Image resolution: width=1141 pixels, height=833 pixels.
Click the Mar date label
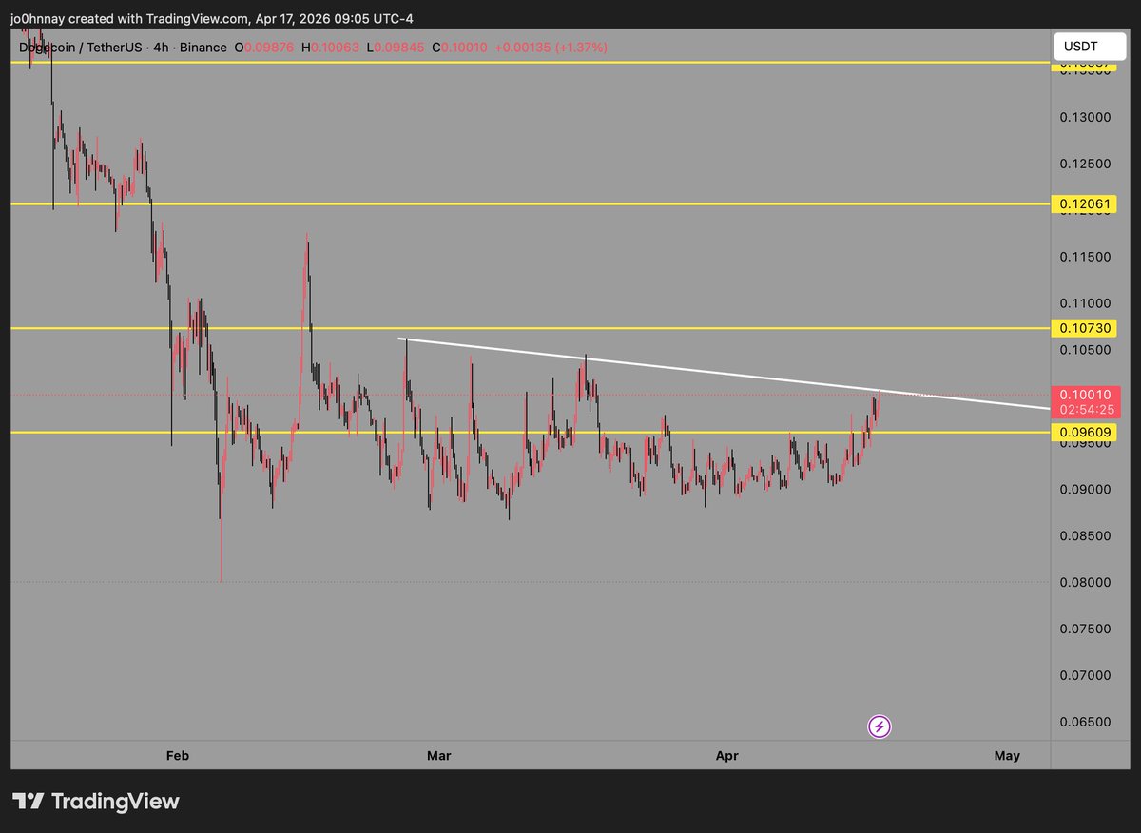tap(438, 756)
